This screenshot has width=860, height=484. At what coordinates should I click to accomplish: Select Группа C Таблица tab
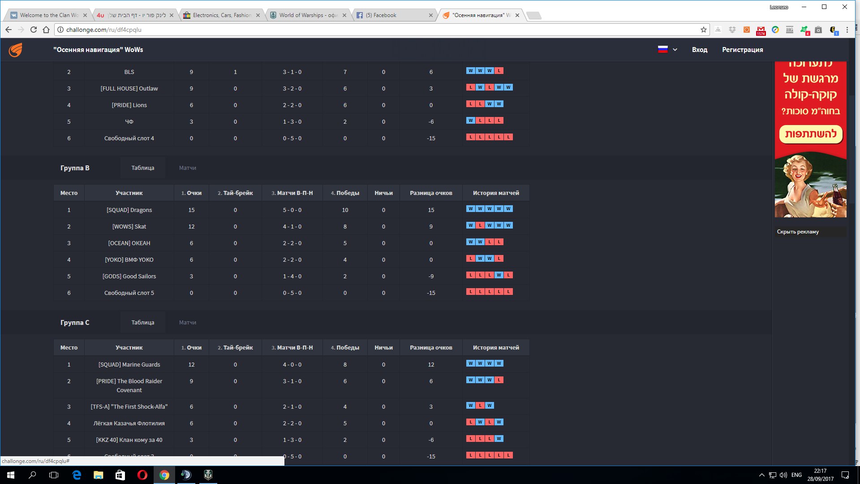(142, 323)
